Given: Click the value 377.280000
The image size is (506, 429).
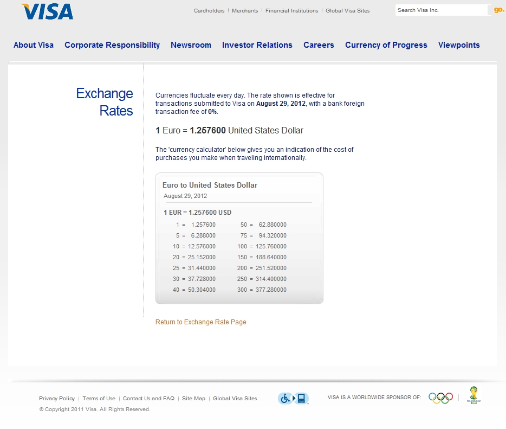Looking at the screenshot, I should (271, 290).
